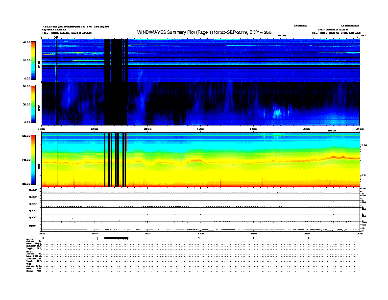388x300 pixels.
Task: Click the thin black vertical line near TNR start
Action: (x=57, y=160)
